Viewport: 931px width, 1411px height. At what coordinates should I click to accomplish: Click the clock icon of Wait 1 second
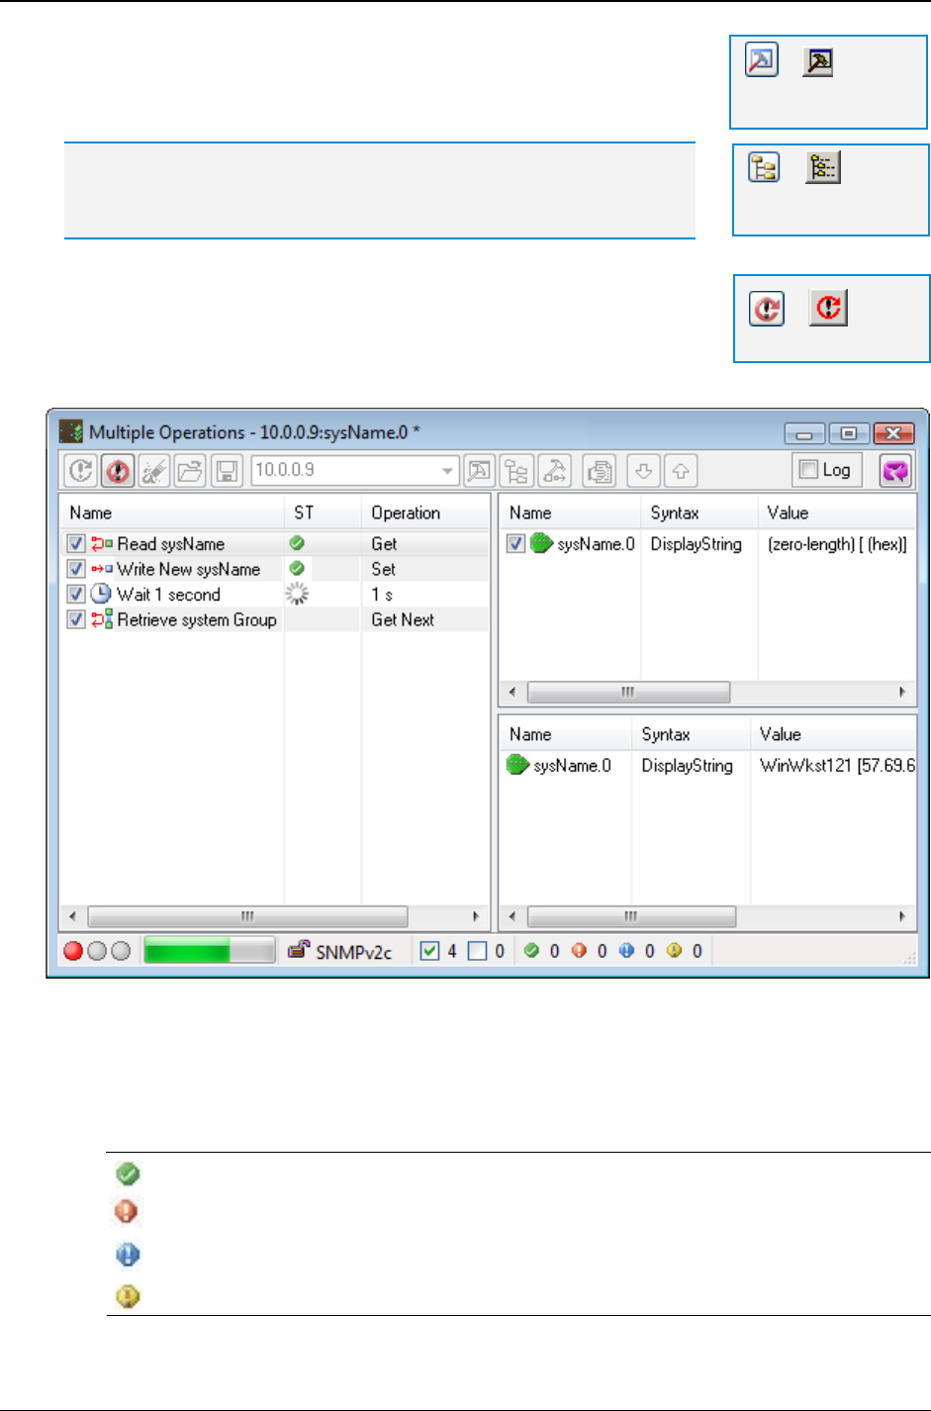[101, 594]
